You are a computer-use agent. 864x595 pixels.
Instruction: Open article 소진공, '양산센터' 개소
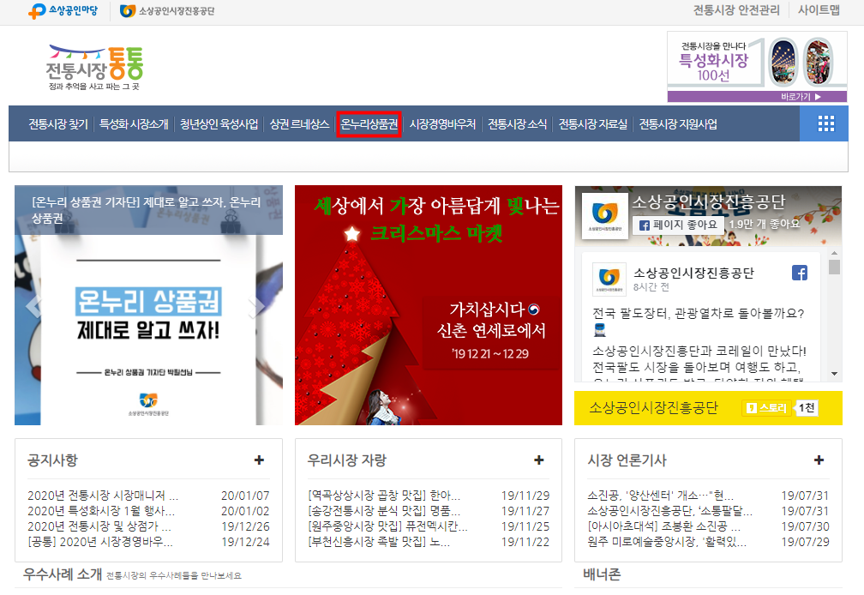pos(661,496)
